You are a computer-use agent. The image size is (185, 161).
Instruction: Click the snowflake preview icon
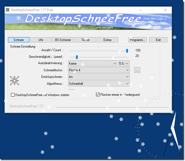15,81
